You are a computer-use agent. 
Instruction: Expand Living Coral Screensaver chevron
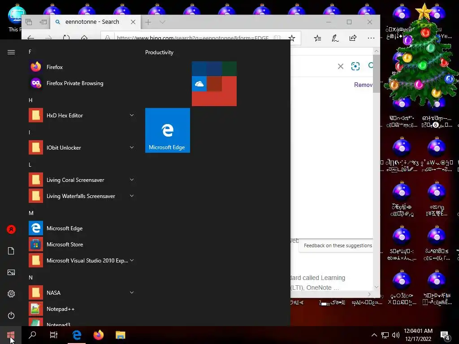[x=132, y=180]
